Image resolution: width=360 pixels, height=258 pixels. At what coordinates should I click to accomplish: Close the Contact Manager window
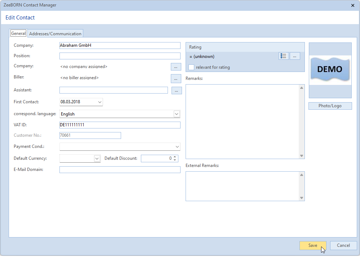[x=352, y=5]
